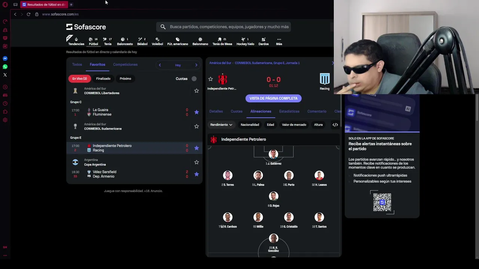Screen dimensions: 479x269
Task: Click the address bar URL
Action: (60, 14)
